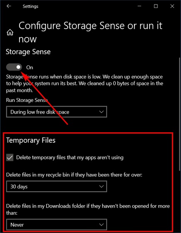181x233 pixels.
Task: Open Settings home via house icon
Action: coord(10,32)
